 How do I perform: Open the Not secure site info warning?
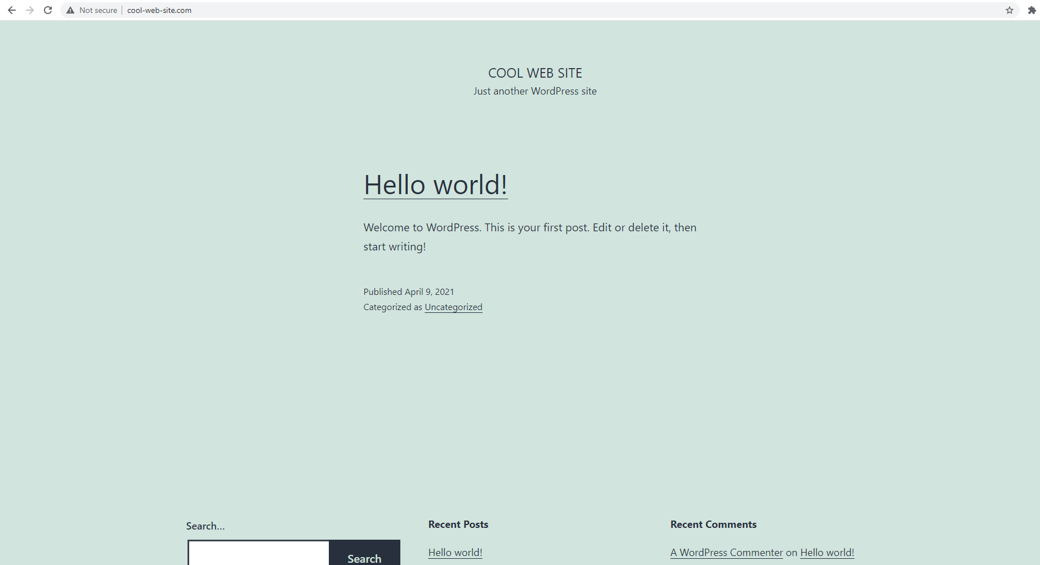click(x=92, y=10)
